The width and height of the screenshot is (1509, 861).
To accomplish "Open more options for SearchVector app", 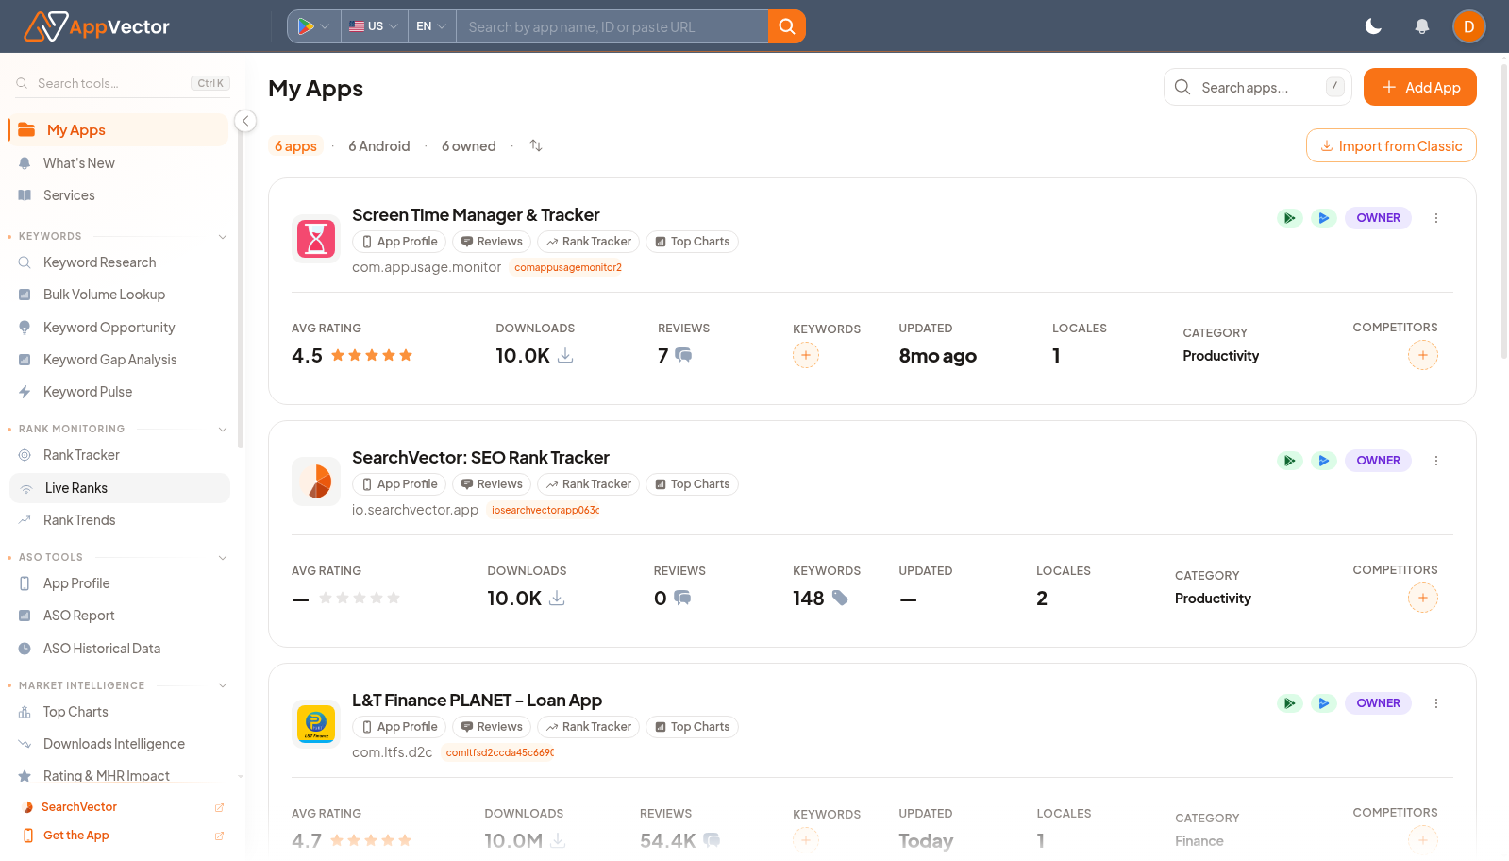I will (x=1436, y=461).
